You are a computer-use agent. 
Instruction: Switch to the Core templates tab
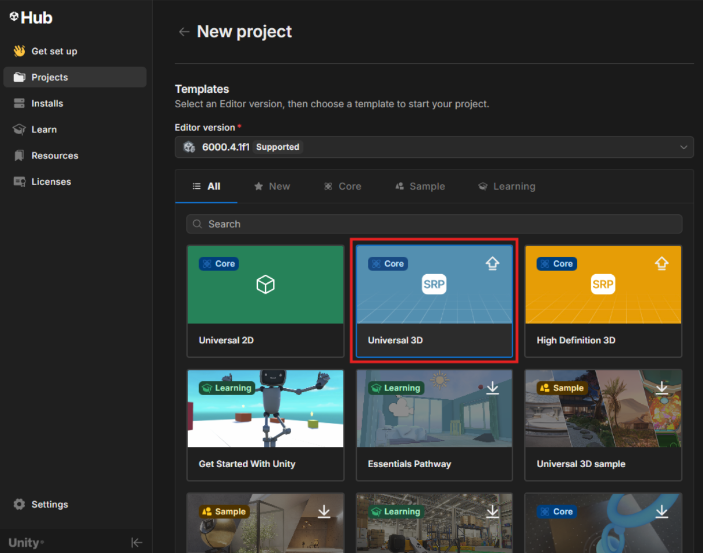click(343, 187)
